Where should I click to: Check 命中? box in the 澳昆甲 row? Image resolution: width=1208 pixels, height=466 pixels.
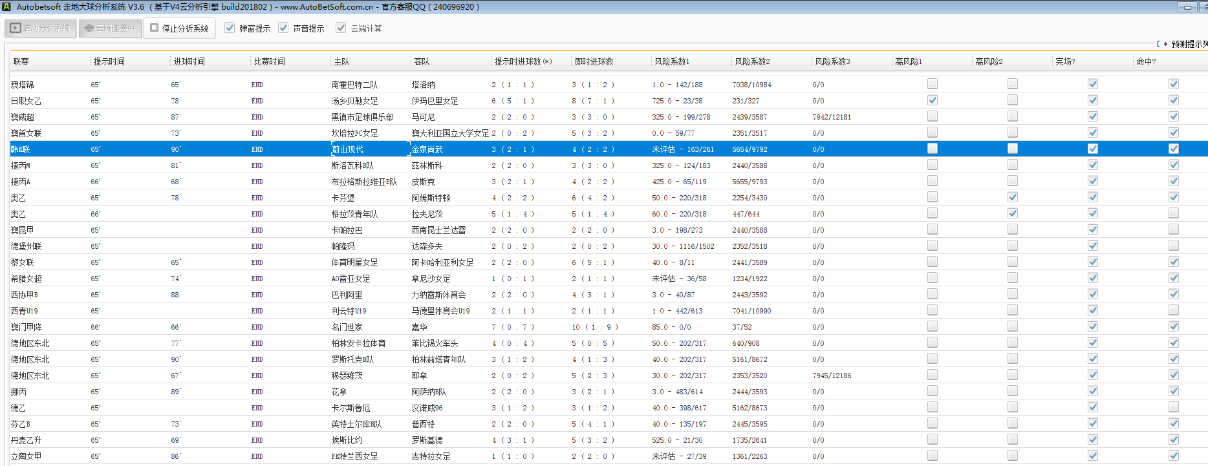(x=1173, y=229)
